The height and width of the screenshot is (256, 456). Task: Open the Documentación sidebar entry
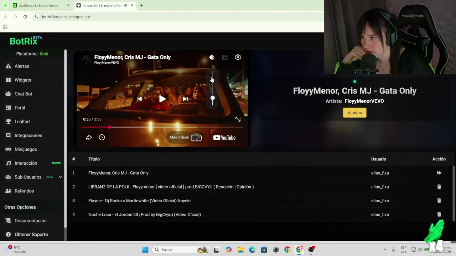click(x=31, y=221)
